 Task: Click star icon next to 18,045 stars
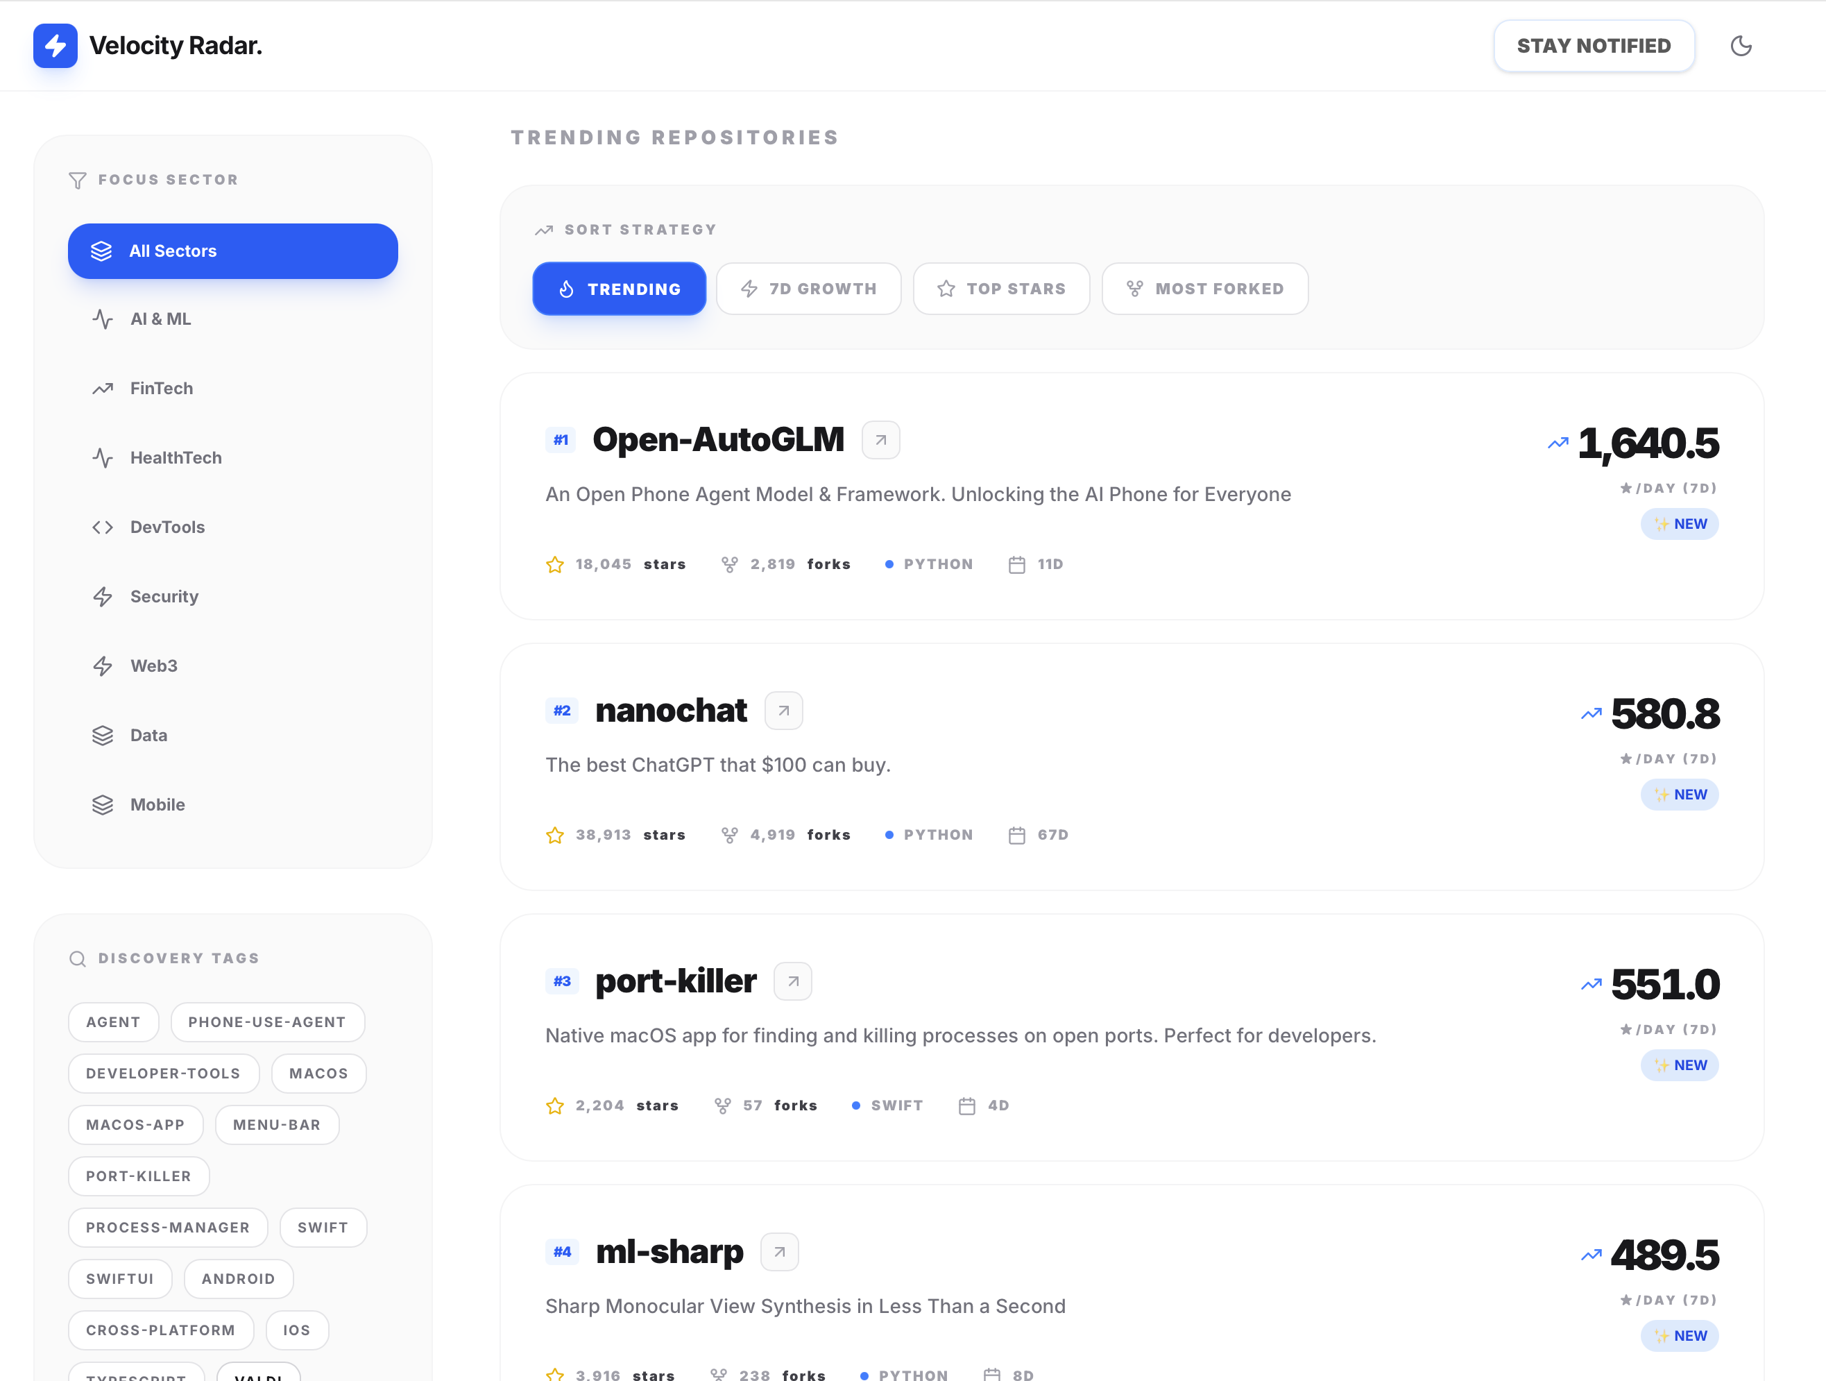555,565
